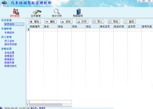The image size is (153, 109).
Task: Open 系统设置 in the sidebar
Action: [x=9, y=53]
